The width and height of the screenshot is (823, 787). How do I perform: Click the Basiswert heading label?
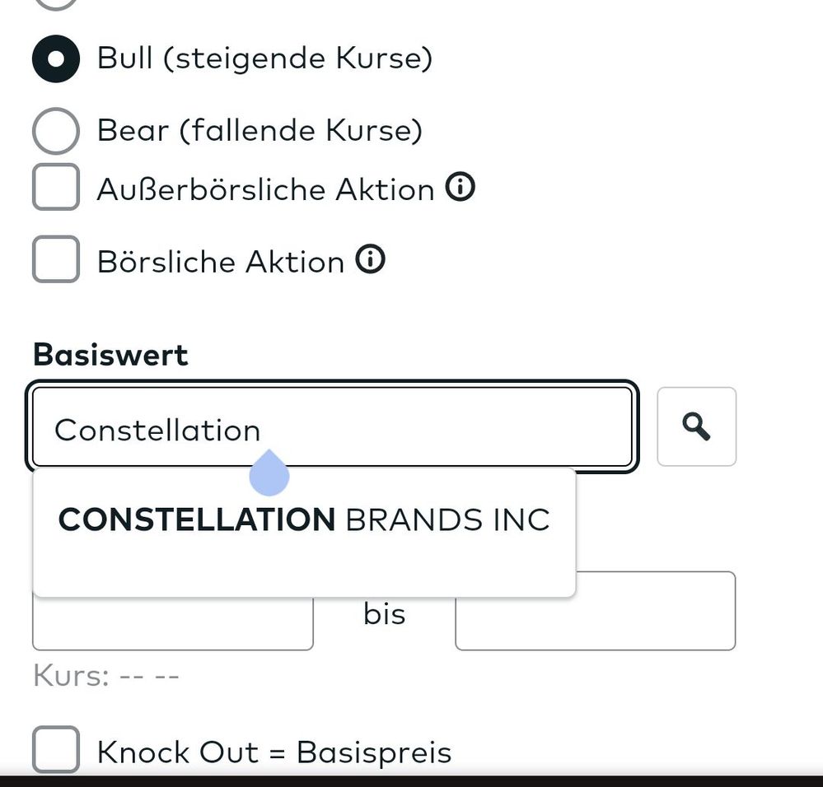(110, 355)
